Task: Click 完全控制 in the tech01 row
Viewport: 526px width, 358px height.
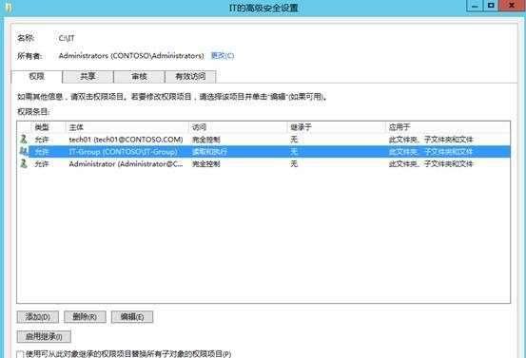Action: (206, 140)
